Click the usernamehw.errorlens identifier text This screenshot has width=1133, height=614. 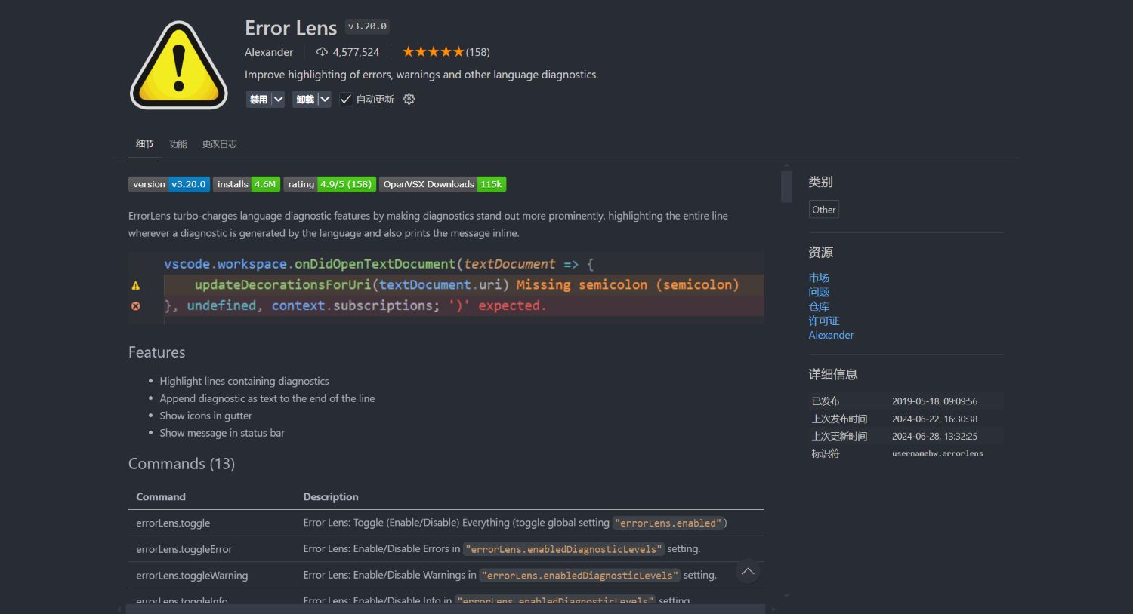click(937, 453)
